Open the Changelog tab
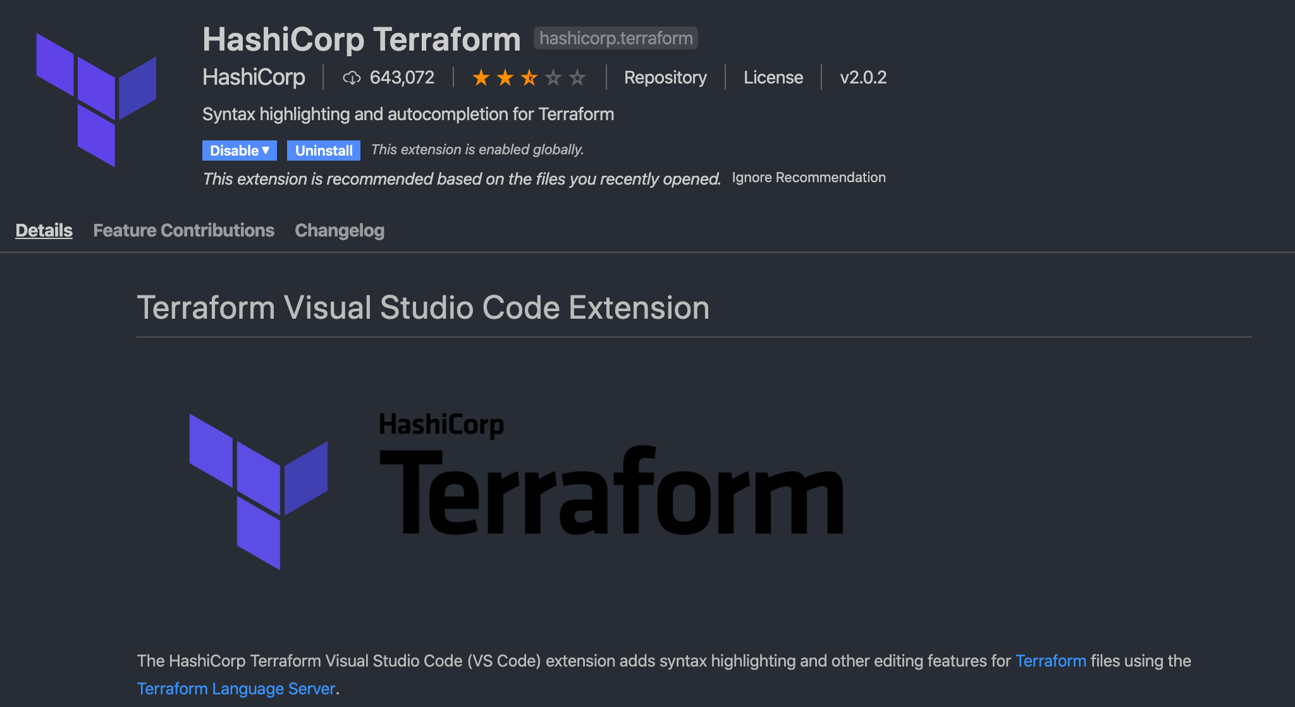1295x707 pixels. (340, 230)
